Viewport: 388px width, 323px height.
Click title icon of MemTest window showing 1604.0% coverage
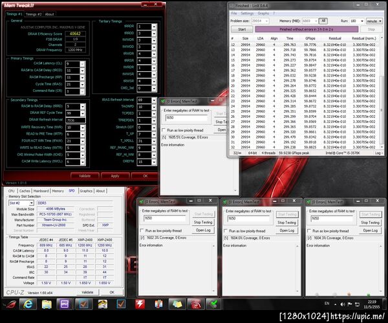coord(225,202)
